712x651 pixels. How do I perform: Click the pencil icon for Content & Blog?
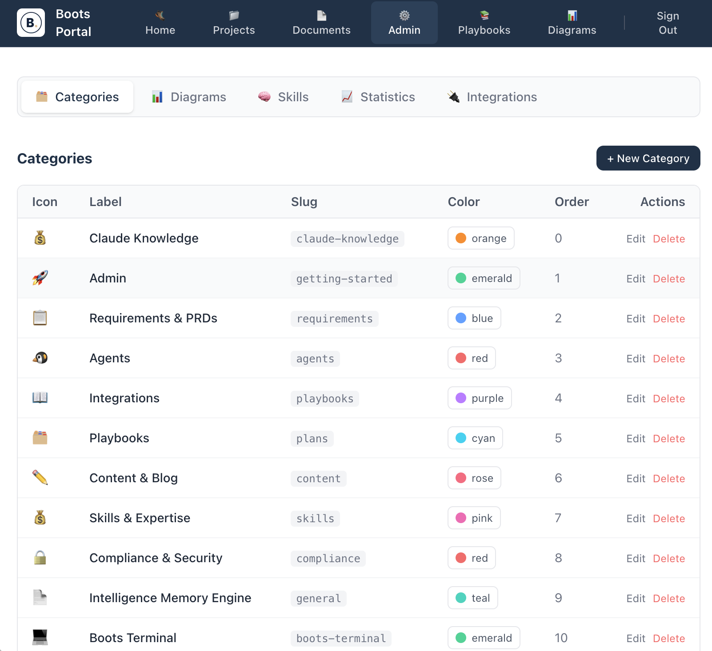40,478
